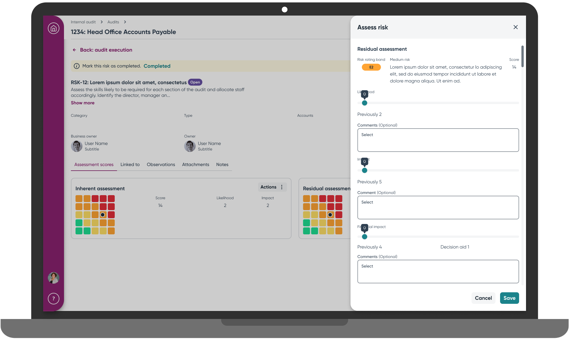Click the back arrow icon
Image resolution: width=573 pixels, height=341 pixels.
click(74, 50)
